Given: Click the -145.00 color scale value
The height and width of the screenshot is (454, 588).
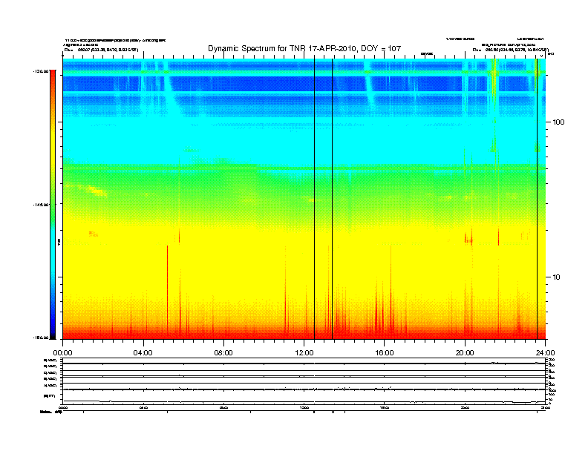Looking at the screenshot, I should pyautogui.click(x=41, y=205).
